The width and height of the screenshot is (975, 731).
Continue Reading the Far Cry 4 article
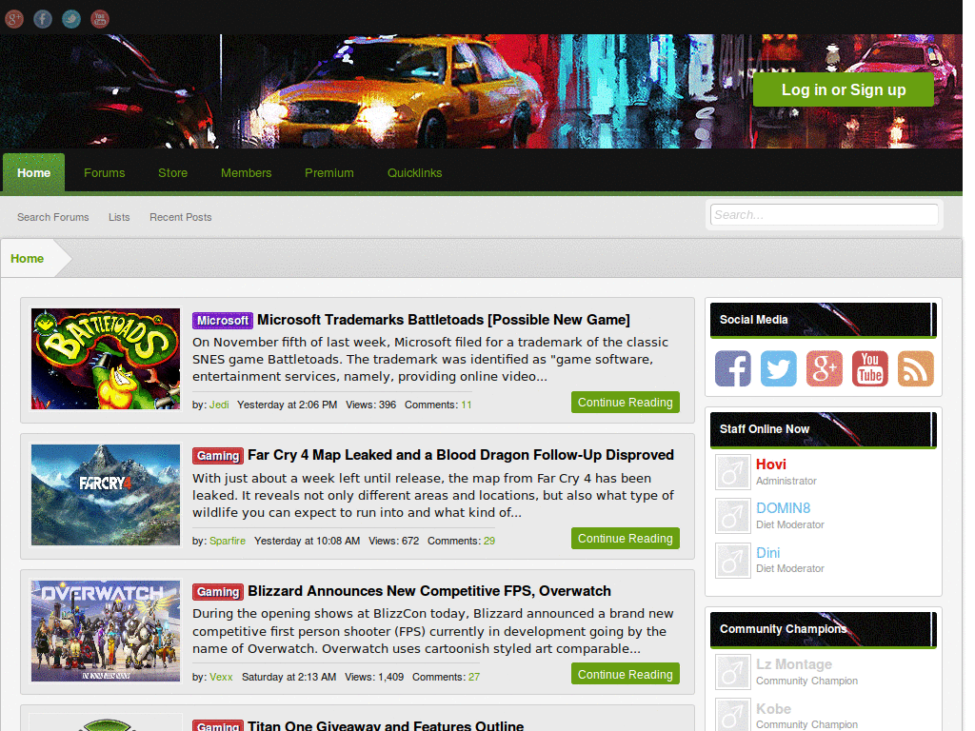625,539
